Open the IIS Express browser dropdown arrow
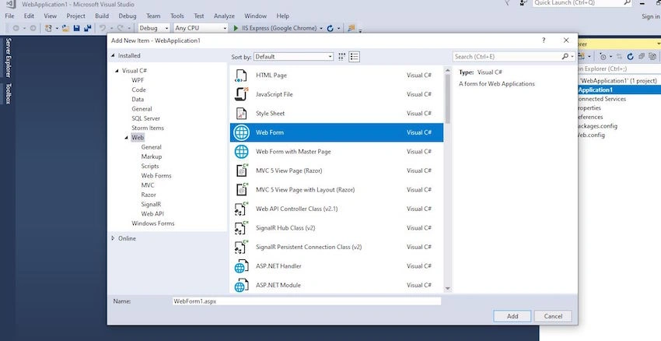Viewport: 661px width, 341px height. click(321, 28)
